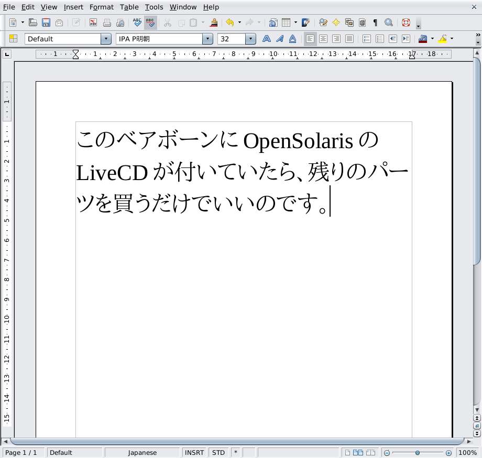The width and height of the screenshot is (482, 458).
Task: Turn on bulleted list
Action: [380, 39]
